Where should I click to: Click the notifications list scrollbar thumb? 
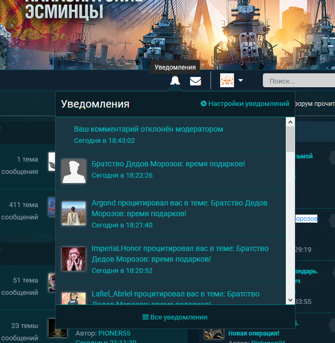point(290,139)
